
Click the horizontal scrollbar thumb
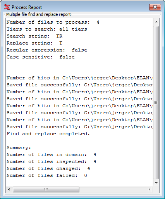click(x=46, y=189)
